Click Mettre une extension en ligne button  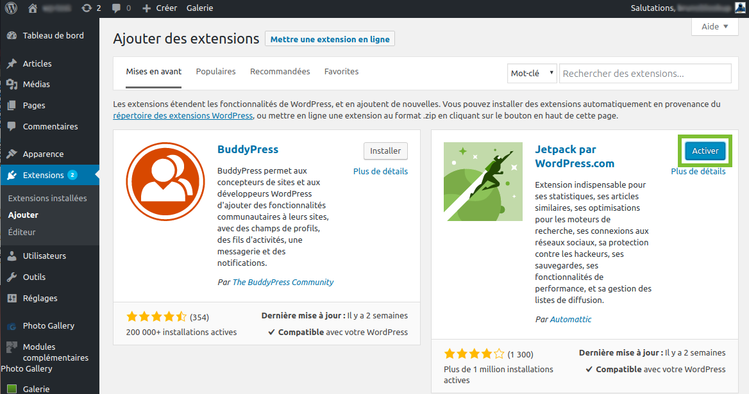[330, 39]
